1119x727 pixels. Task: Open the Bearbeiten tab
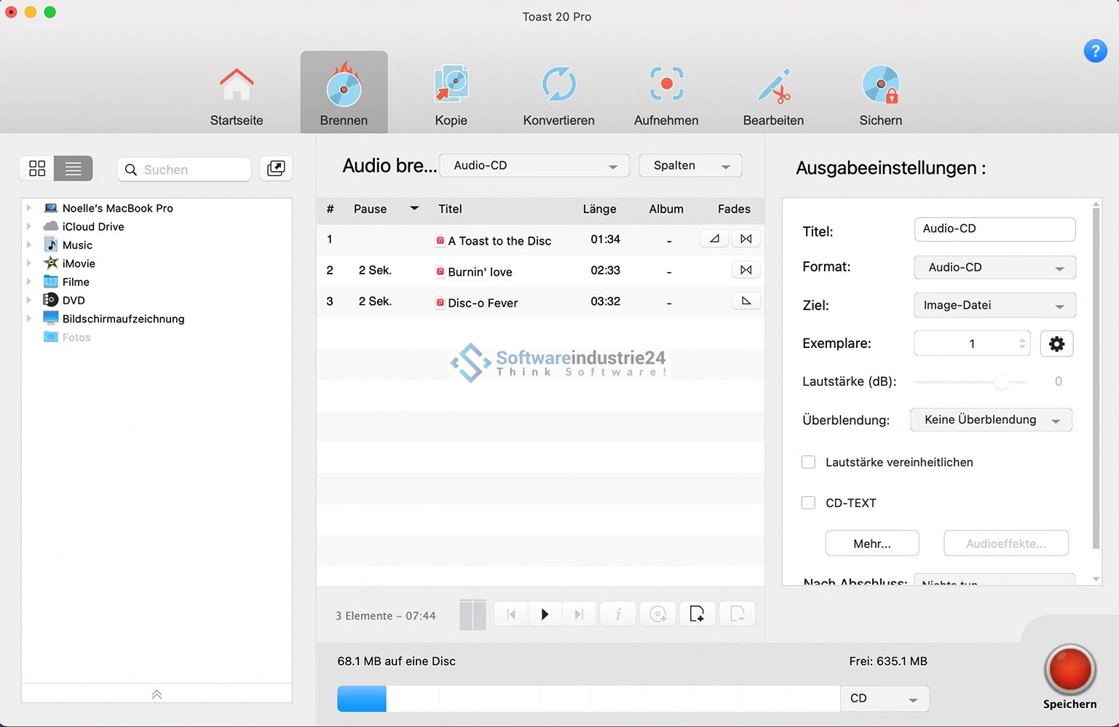773,95
